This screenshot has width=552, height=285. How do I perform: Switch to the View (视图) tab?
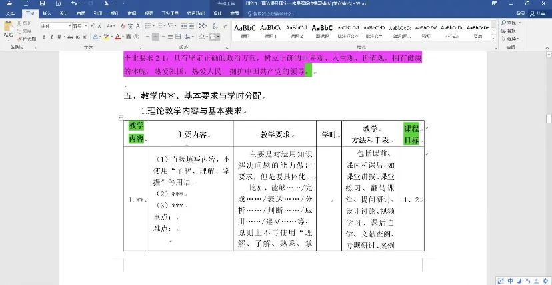tap(149, 14)
